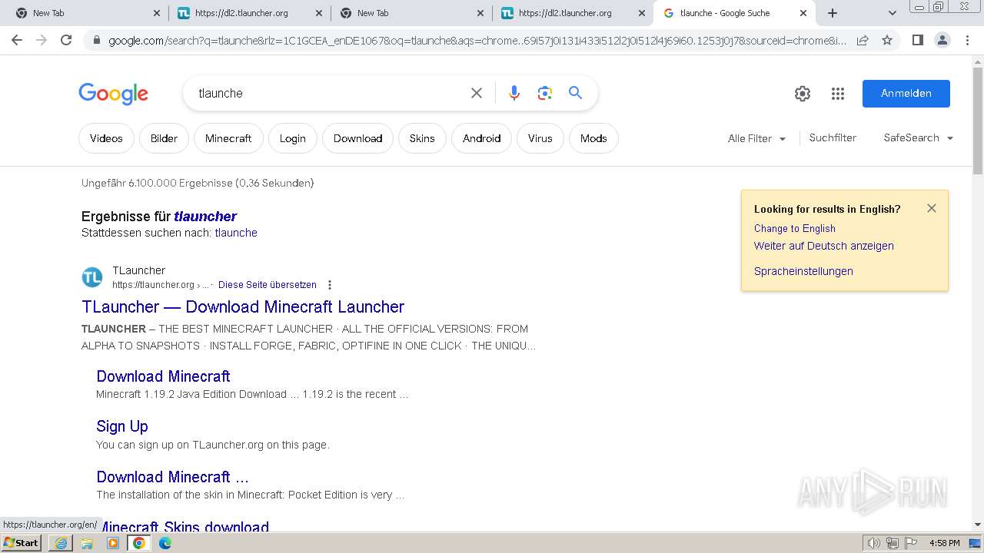Select the Skins filter chip

[x=422, y=138]
